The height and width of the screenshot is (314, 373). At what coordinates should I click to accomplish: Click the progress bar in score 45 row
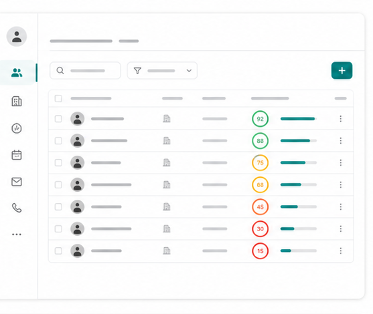[299, 206]
